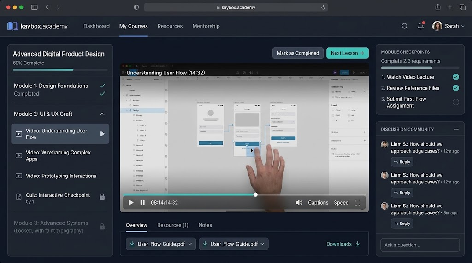Open Quiz: Interactive Checkpoint
Screen dimensions: 472x263
[x=60, y=198]
